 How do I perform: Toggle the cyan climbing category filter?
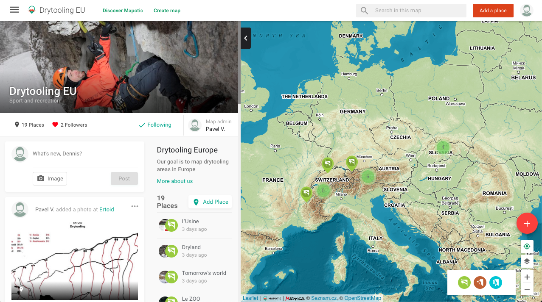point(495,283)
